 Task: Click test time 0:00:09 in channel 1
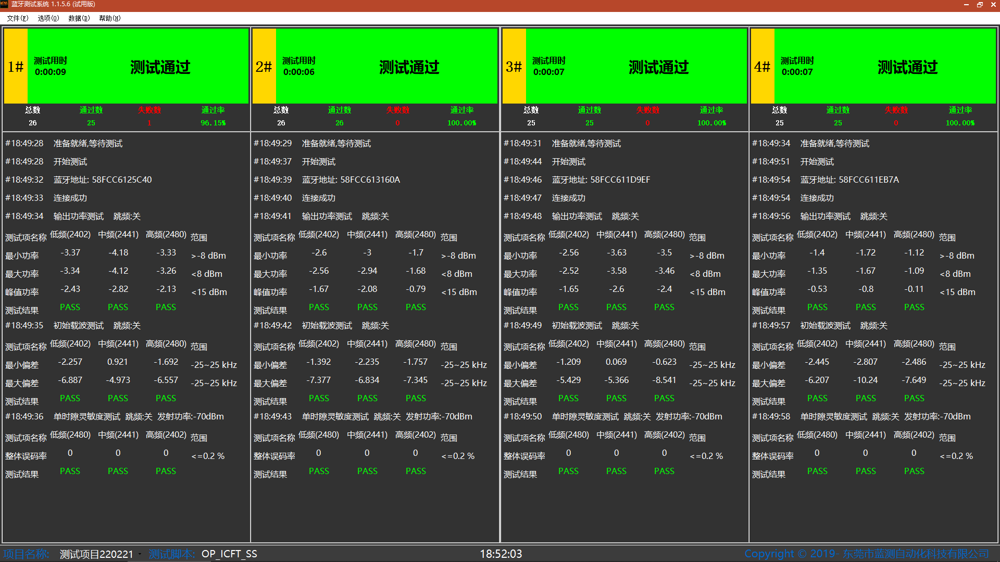click(x=51, y=72)
